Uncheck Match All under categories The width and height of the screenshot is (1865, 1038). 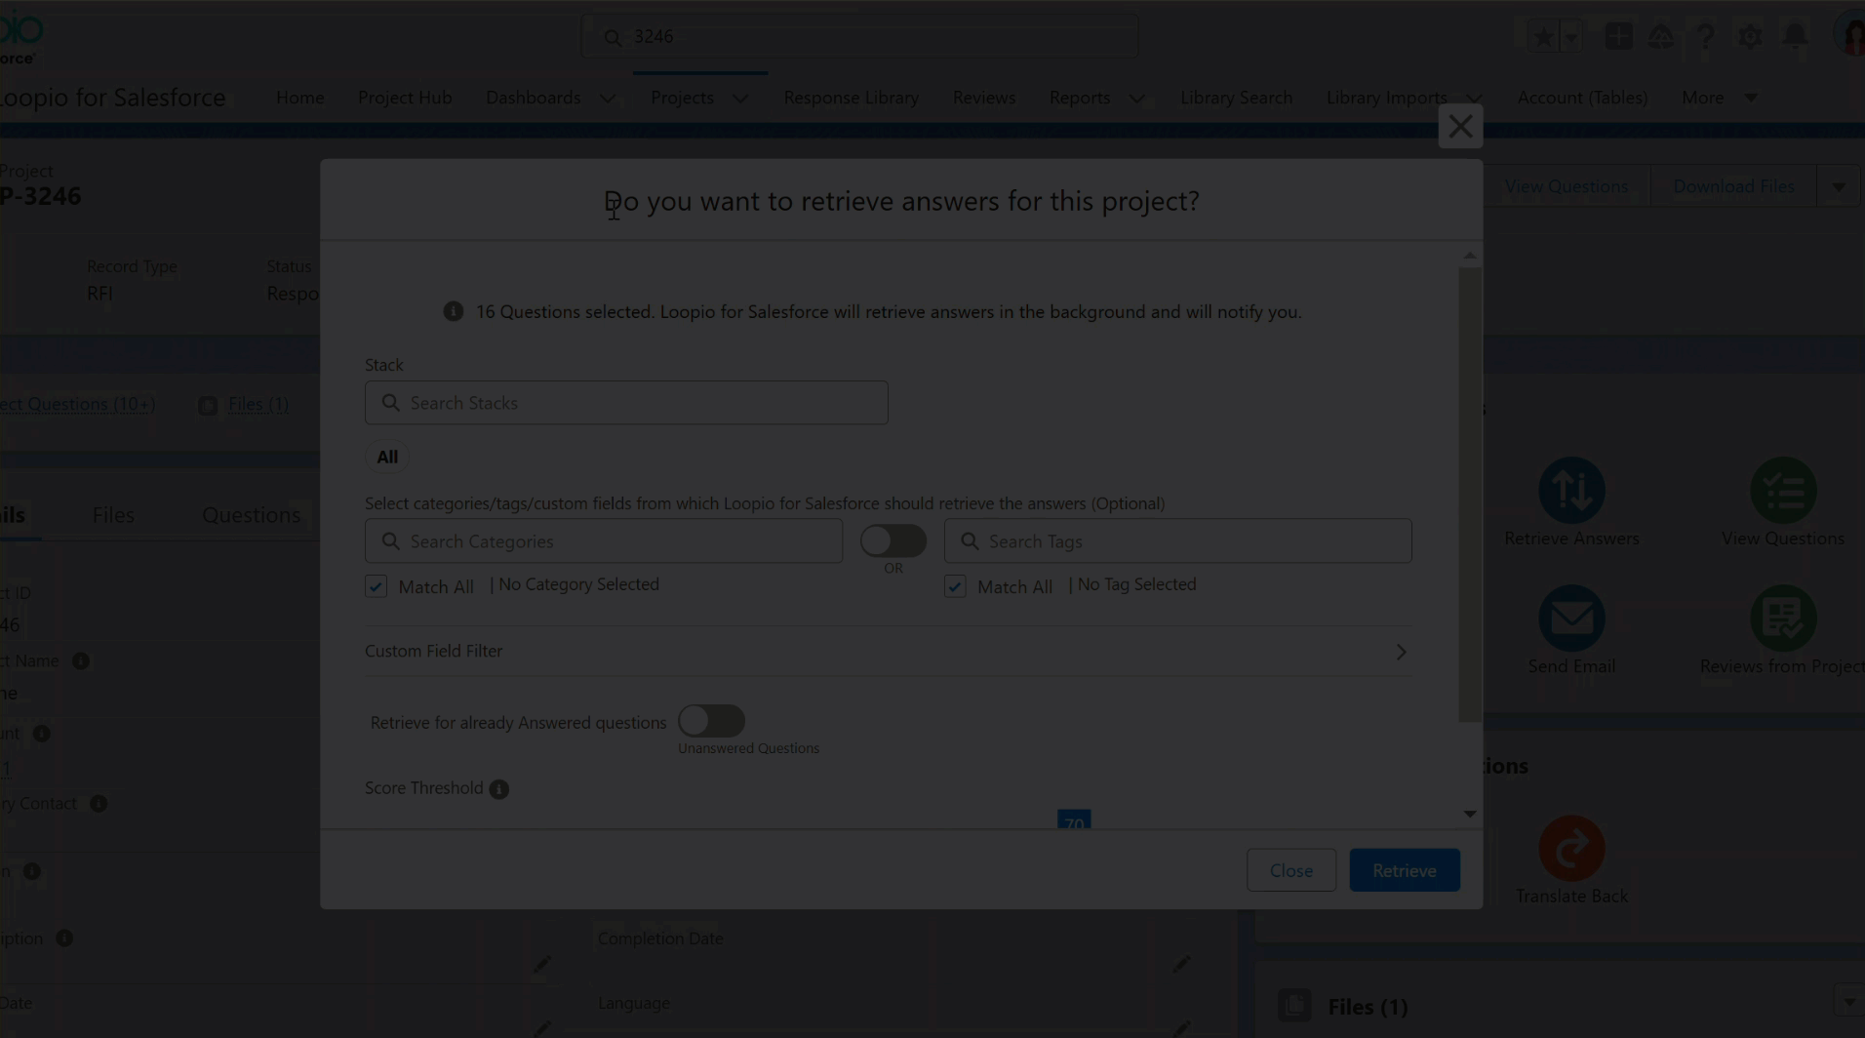pyautogui.click(x=376, y=586)
